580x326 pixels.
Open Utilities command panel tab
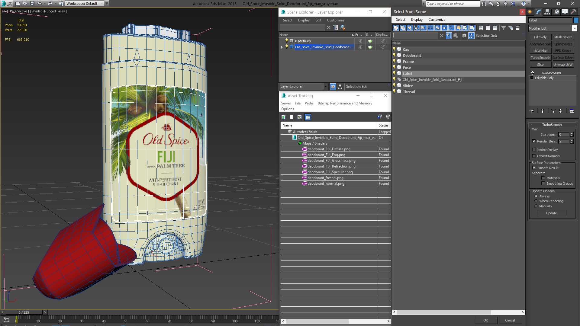point(573,12)
